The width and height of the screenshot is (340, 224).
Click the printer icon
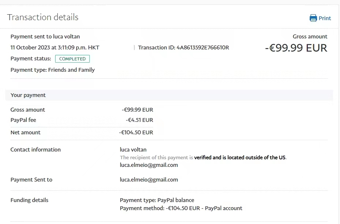pos(313,18)
